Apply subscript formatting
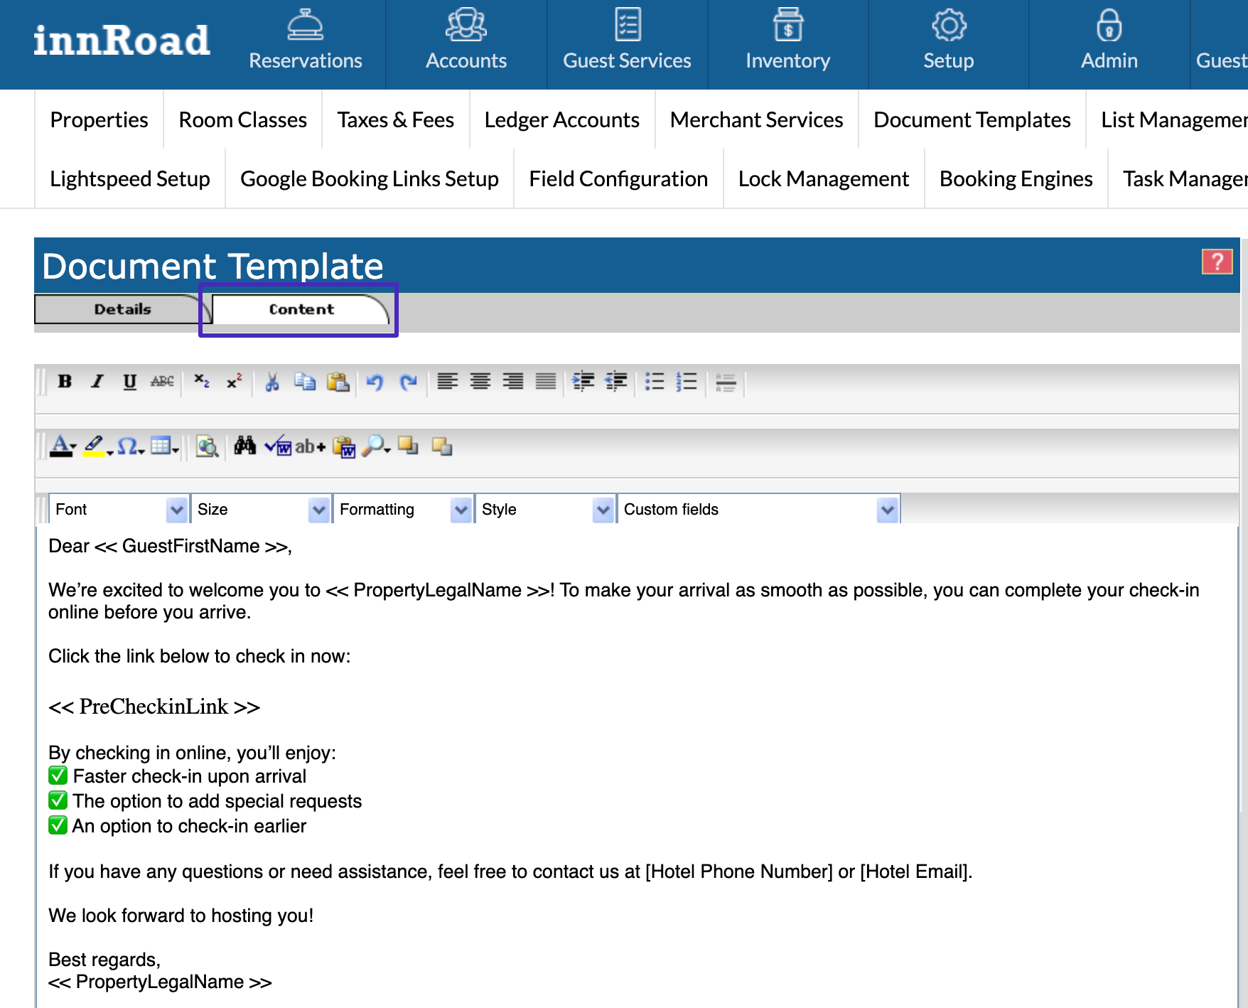This screenshot has width=1248, height=1008. [202, 382]
